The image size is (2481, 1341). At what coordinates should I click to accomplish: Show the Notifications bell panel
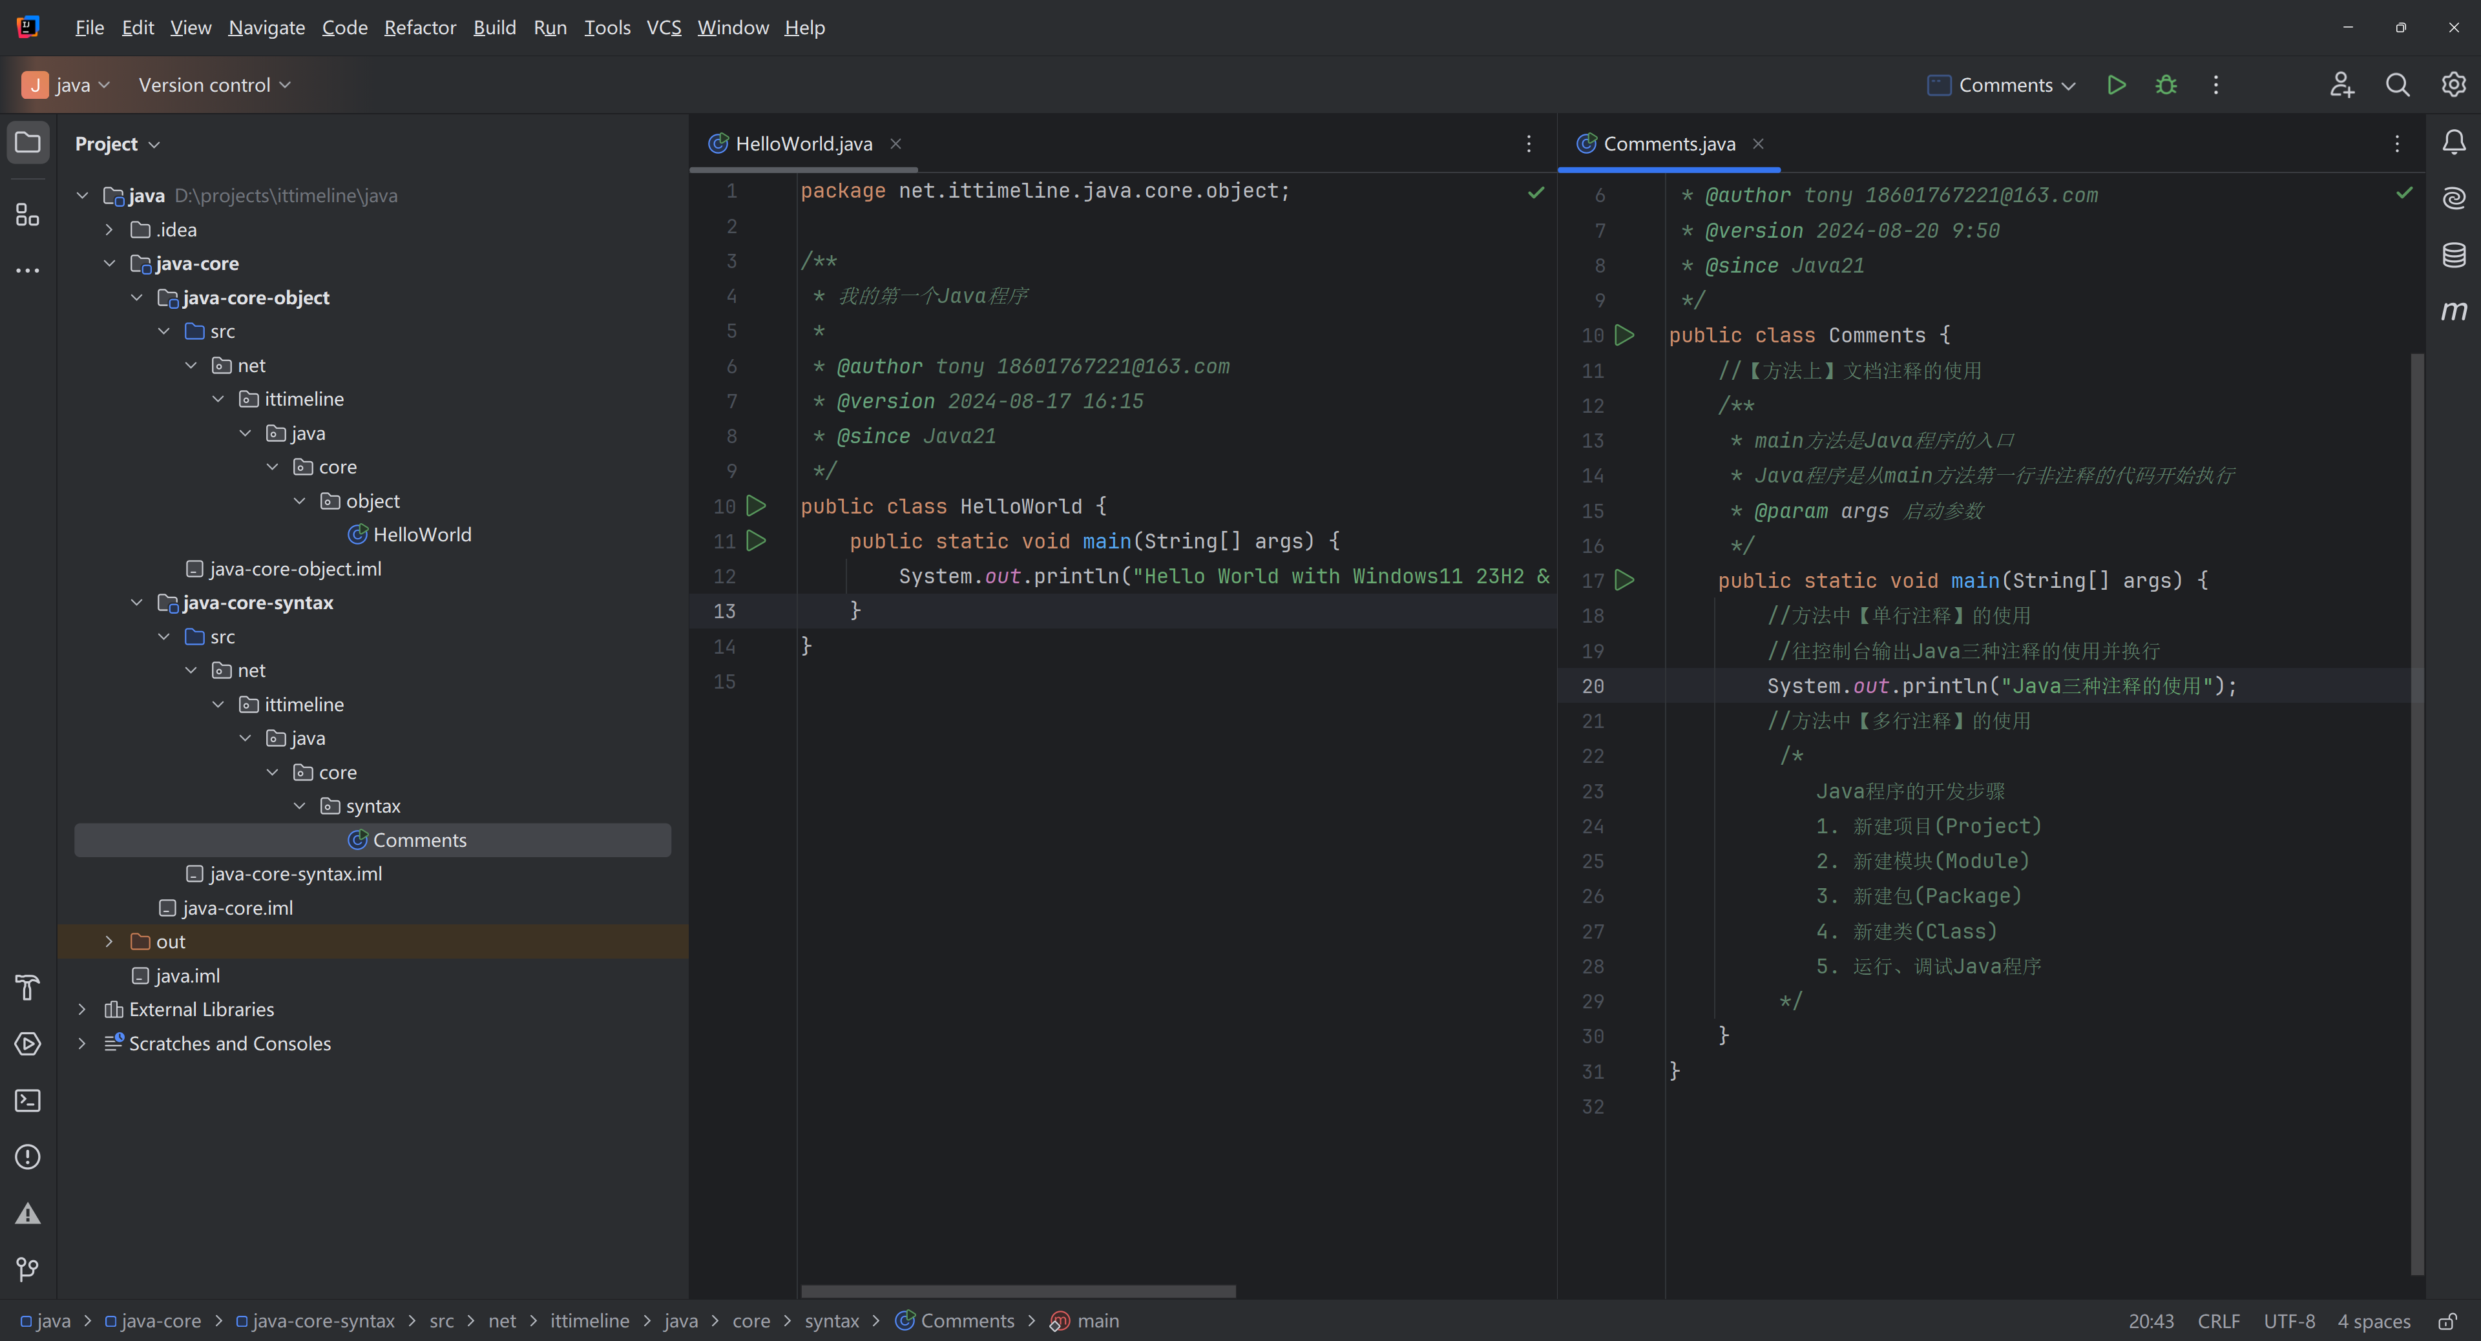click(x=2453, y=143)
